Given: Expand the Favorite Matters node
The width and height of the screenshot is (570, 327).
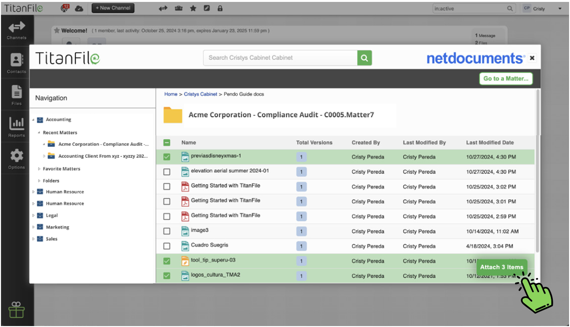Looking at the screenshot, I should 39,169.
